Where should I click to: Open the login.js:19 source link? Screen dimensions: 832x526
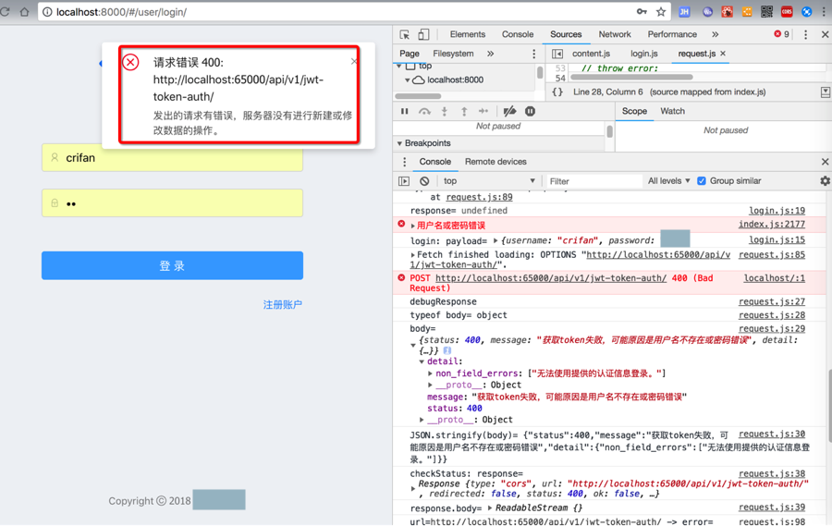pos(777,211)
